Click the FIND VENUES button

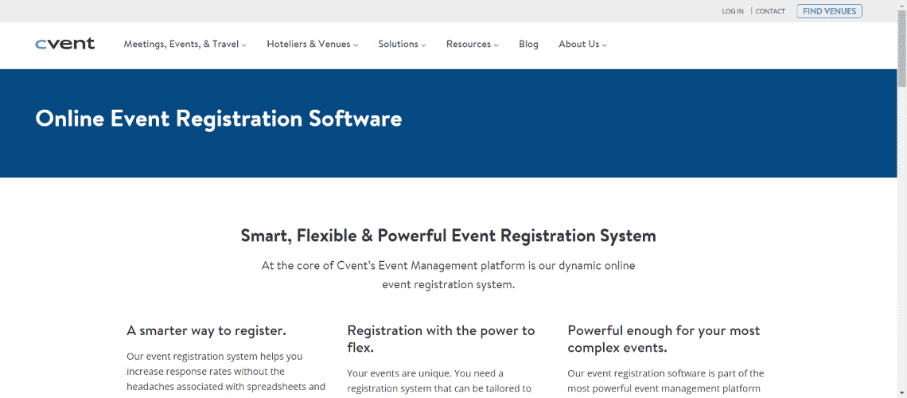830,11
